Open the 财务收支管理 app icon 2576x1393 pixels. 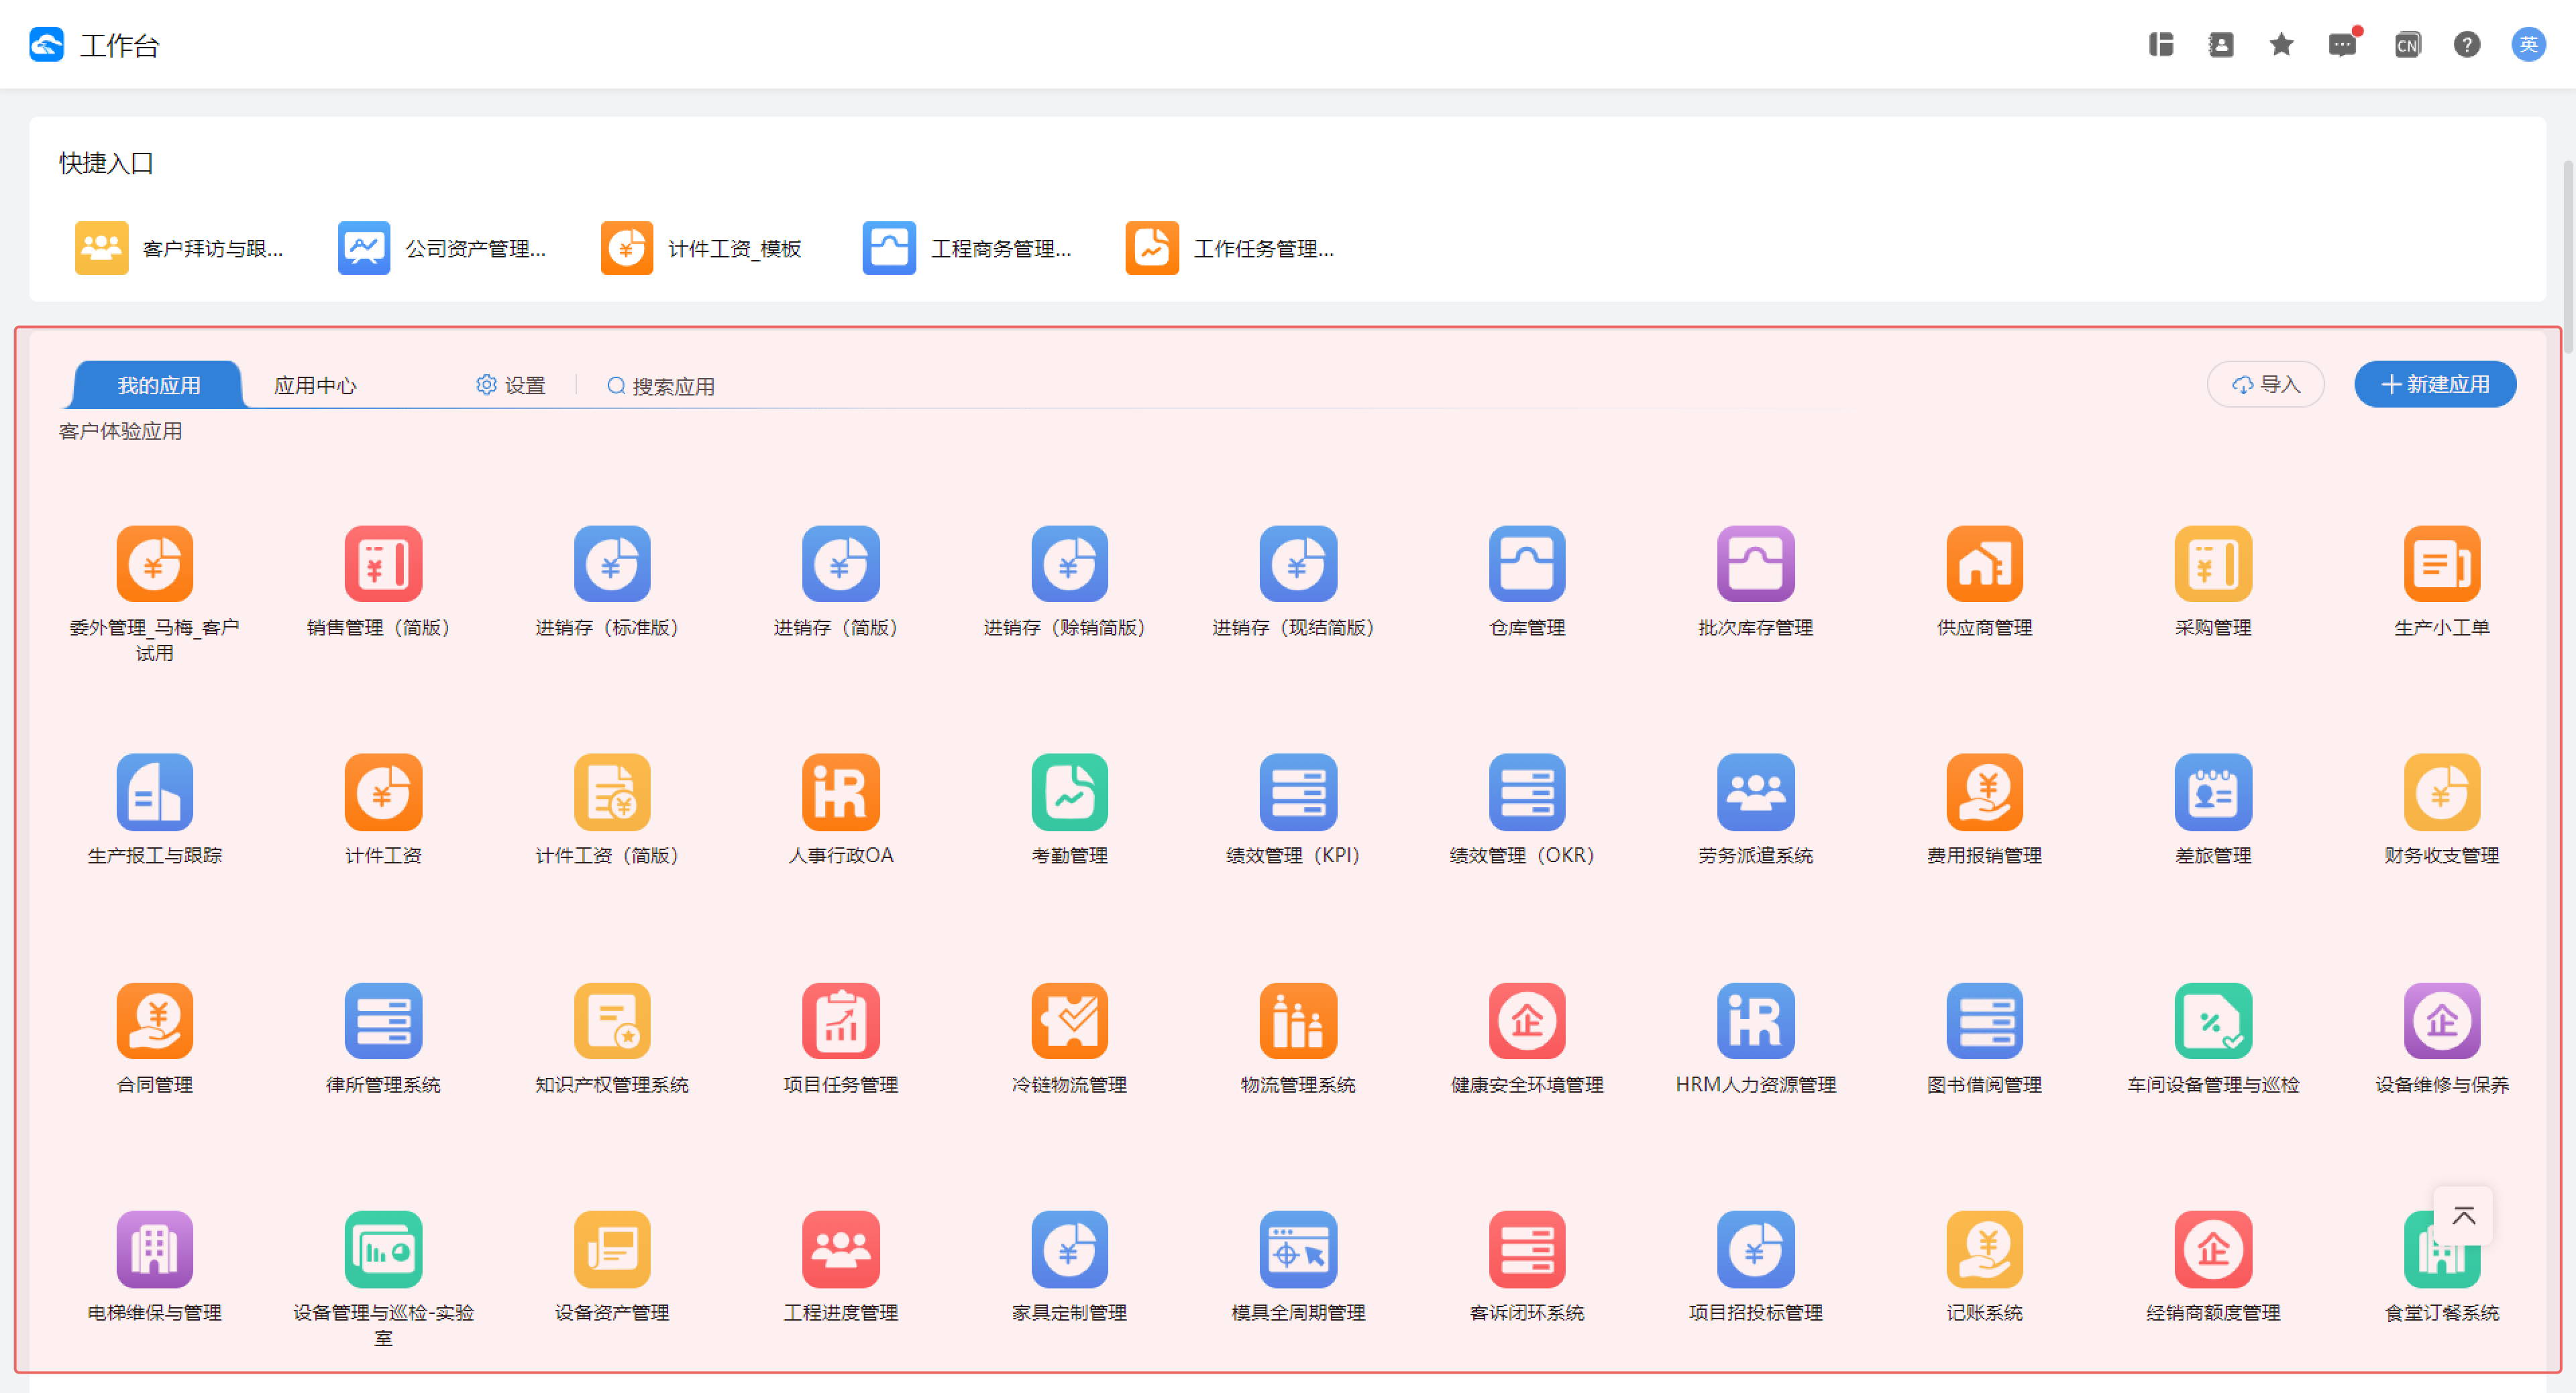pos(2442,792)
